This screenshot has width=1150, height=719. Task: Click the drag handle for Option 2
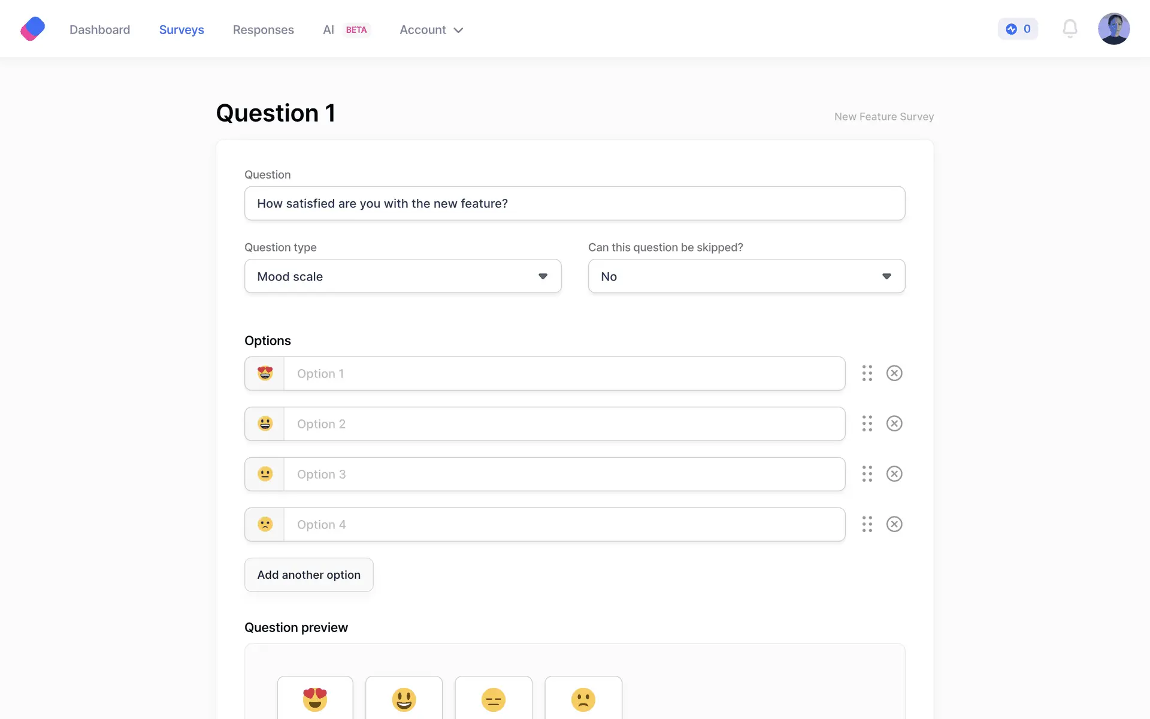tap(867, 424)
